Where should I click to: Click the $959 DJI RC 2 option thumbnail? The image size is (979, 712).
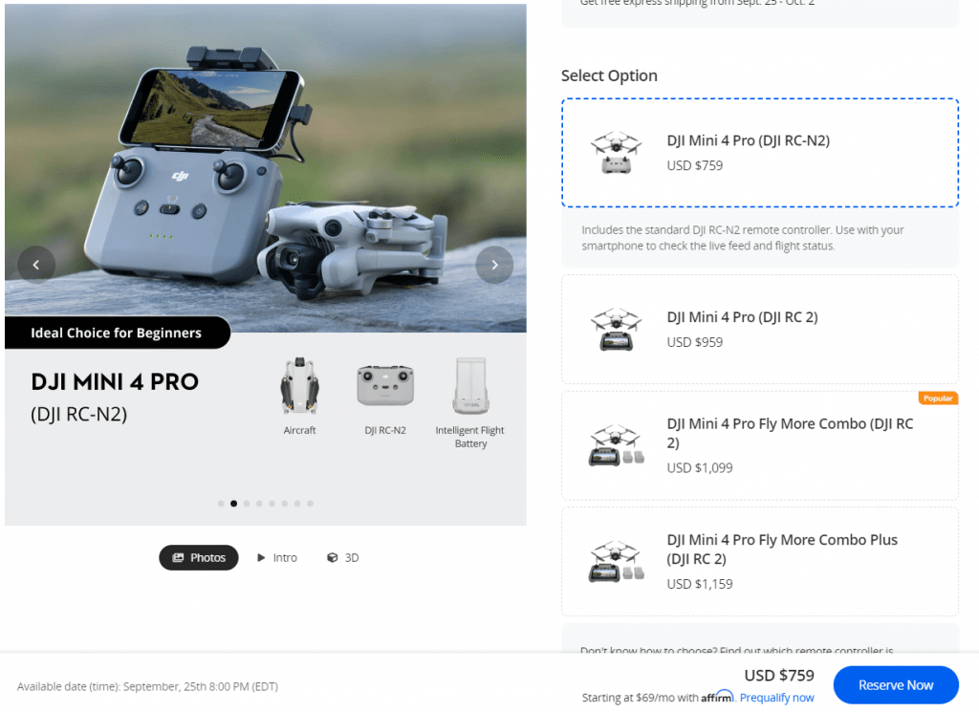tap(617, 330)
